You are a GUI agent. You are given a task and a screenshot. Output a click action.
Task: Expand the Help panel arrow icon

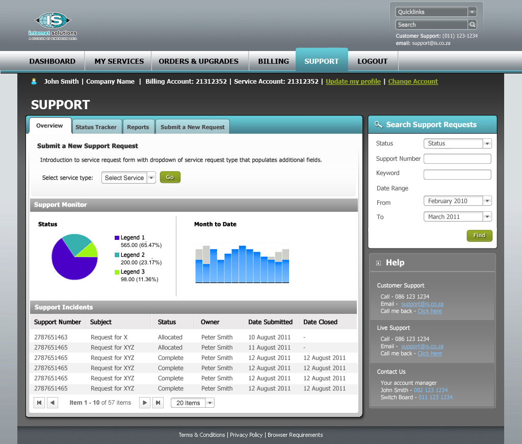pos(378,263)
